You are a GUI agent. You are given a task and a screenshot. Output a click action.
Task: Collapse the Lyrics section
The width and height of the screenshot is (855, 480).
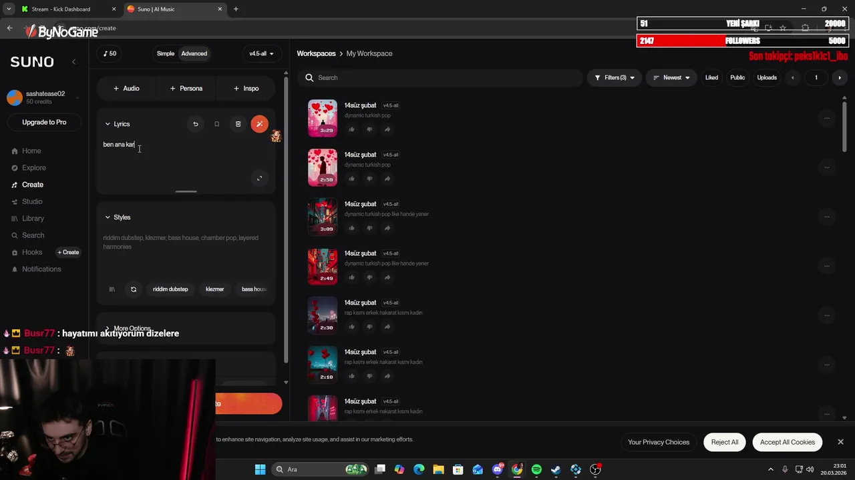[x=118, y=124]
